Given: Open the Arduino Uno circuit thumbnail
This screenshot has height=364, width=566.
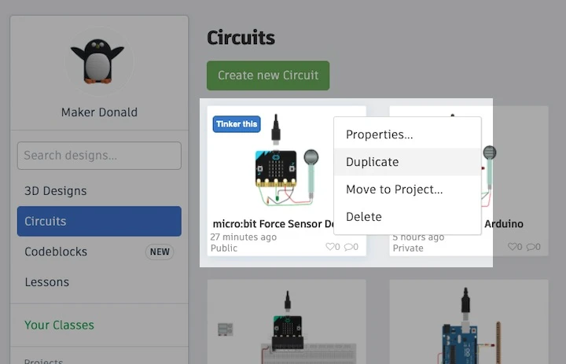Looking at the screenshot, I should [469, 322].
